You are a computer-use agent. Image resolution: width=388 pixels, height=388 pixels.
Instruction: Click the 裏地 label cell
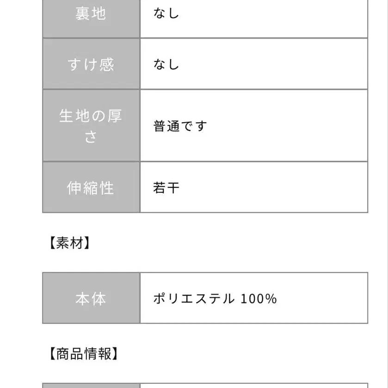(x=91, y=14)
